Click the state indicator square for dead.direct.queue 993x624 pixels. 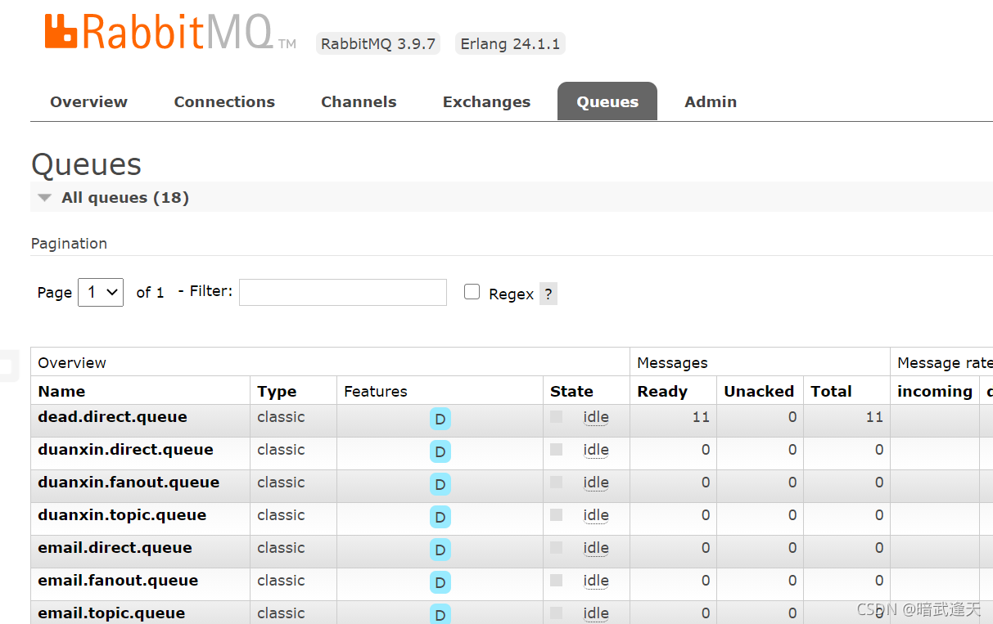click(557, 416)
